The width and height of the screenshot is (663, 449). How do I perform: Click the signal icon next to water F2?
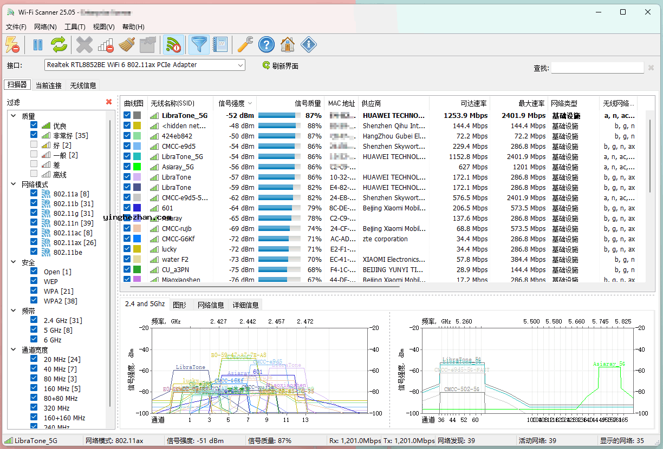tap(155, 259)
